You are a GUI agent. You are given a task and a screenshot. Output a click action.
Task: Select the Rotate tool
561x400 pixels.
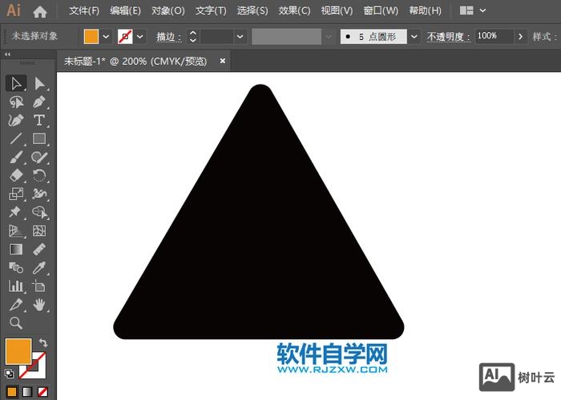click(x=39, y=175)
